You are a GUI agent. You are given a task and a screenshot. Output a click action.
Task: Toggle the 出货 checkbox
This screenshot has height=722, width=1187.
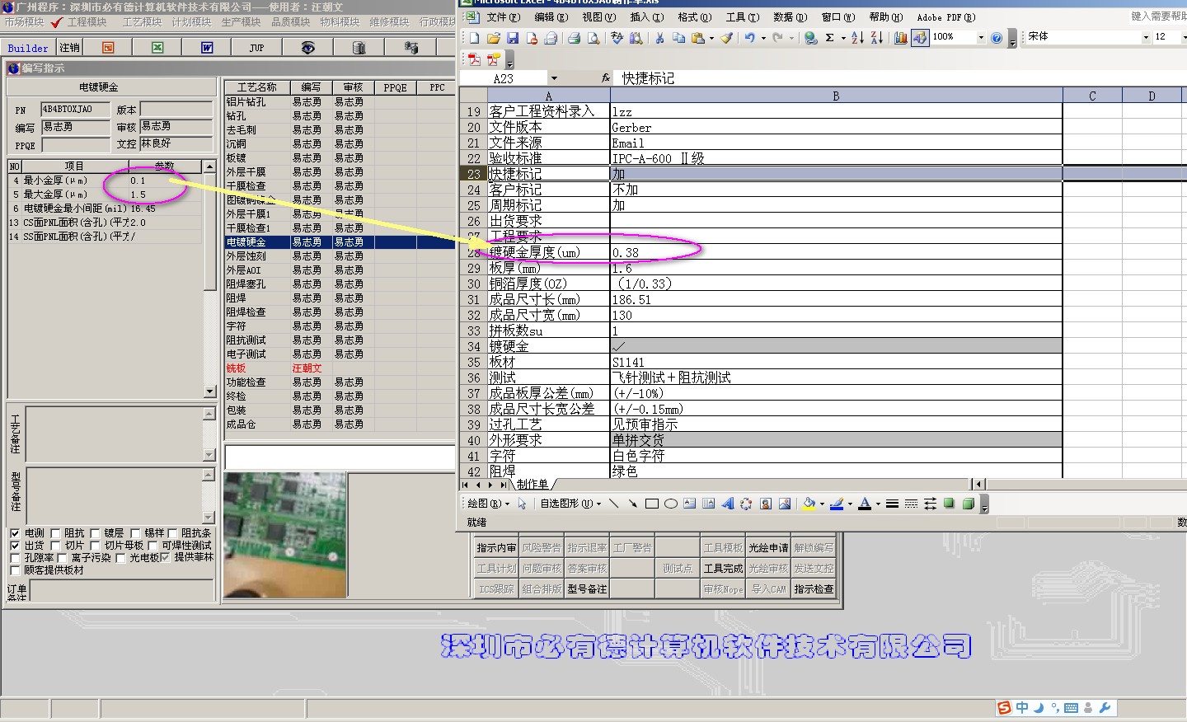point(15,546)
